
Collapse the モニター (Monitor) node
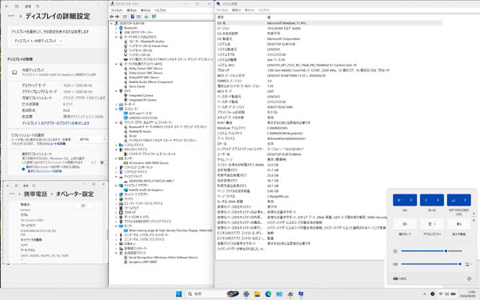click(116, 226)
